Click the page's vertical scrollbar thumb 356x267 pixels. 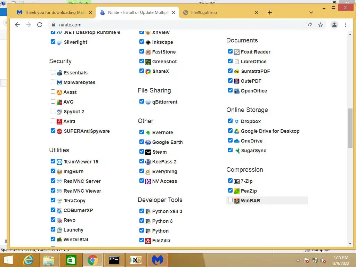350,128
